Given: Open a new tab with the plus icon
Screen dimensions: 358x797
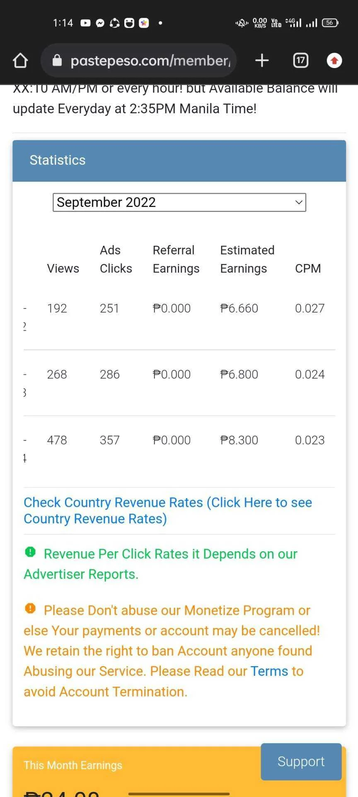Looking at the screenshot, I should tap(262, 61).
